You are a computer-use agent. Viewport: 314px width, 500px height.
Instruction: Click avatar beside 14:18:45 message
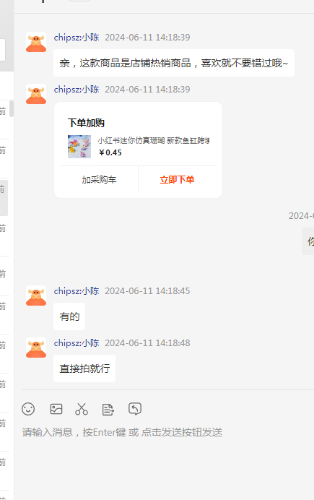coord(36,296)
